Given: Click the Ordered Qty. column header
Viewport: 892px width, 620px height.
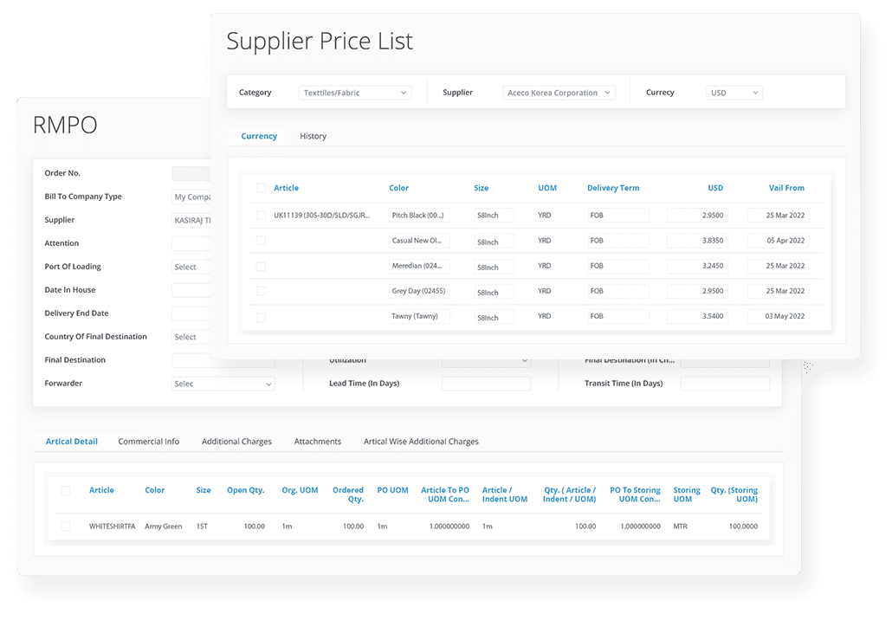Looking at the screenshot, I should [x=347, y=494].
